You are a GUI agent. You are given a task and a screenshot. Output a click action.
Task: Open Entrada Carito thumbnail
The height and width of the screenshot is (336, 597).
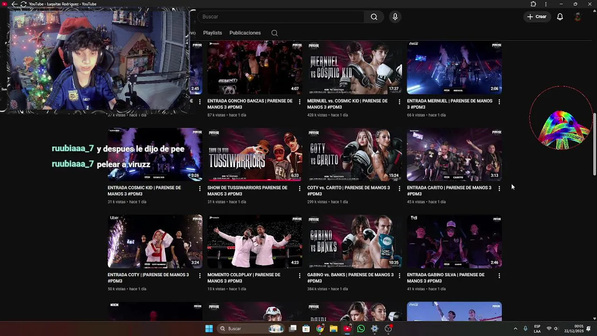pyautogui.click(x=454, y=154)
